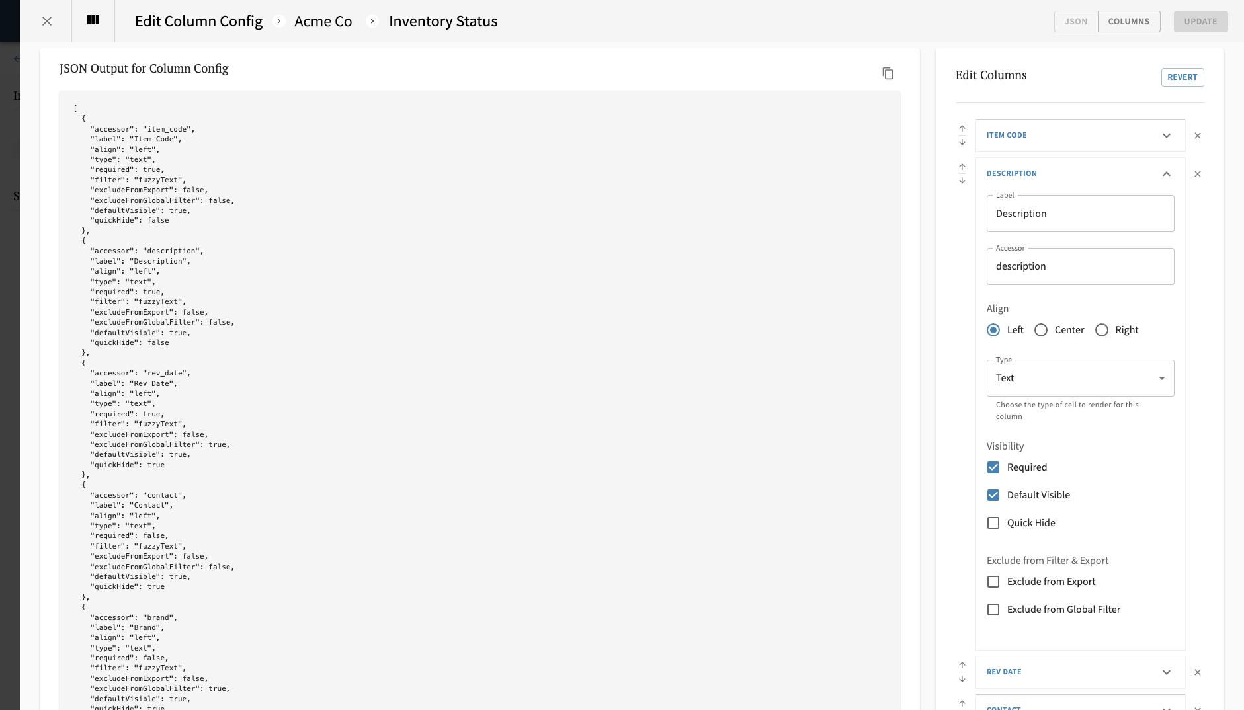Remove the Description column
This screenshot has width=1244, height=710.
point(1196,173)
